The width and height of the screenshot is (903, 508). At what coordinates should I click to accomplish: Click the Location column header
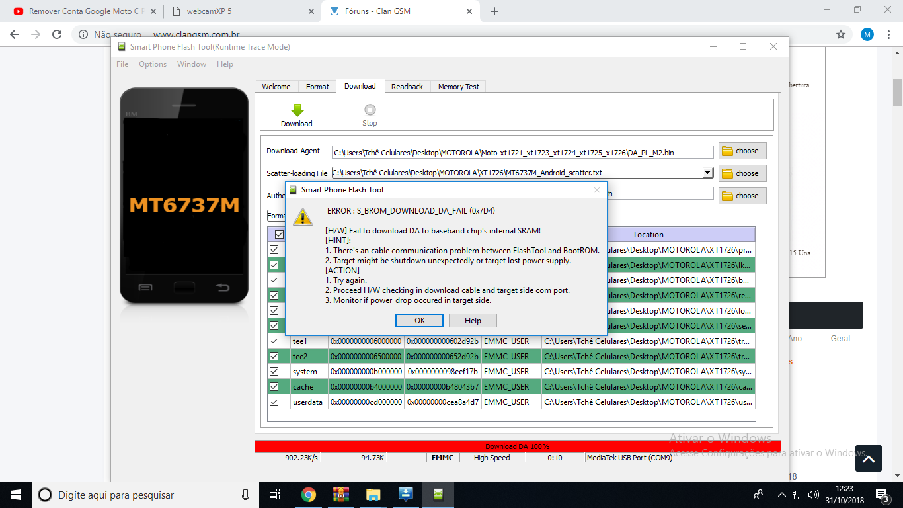click(x=648, y=235)
